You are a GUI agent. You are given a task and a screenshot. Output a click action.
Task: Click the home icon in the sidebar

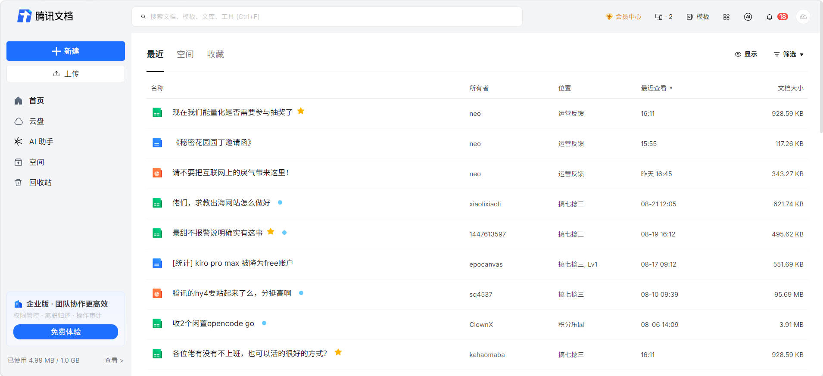18,101
